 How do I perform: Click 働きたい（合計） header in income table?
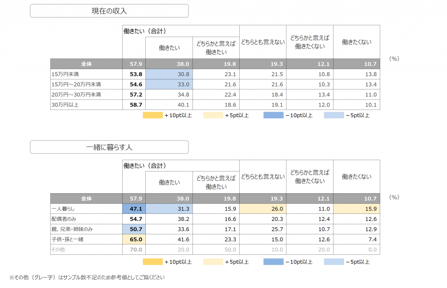[144, 31]
